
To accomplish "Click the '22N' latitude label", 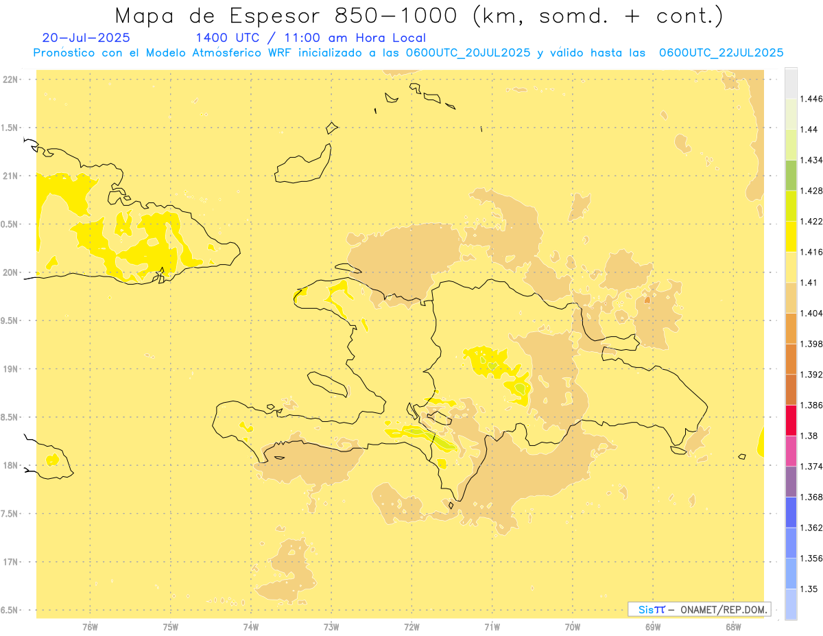I will 10,80.
